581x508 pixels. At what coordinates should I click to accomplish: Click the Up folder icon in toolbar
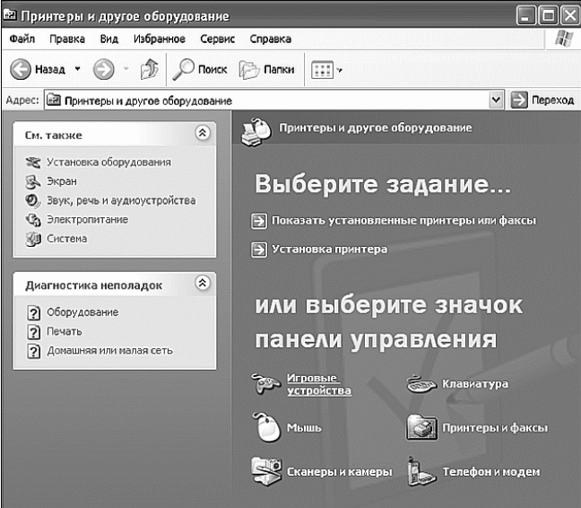(150, 69)
